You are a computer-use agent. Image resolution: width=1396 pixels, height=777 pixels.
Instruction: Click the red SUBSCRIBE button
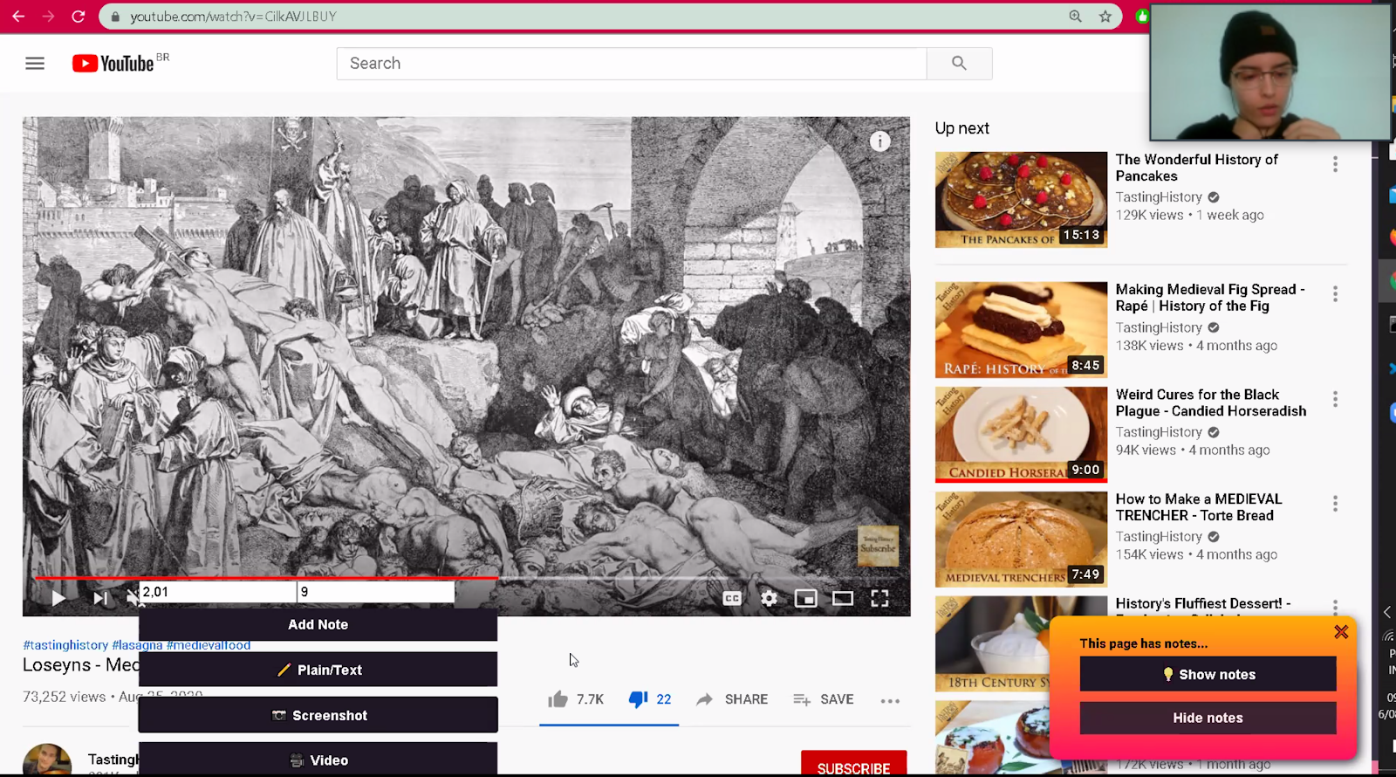[853, 764]
